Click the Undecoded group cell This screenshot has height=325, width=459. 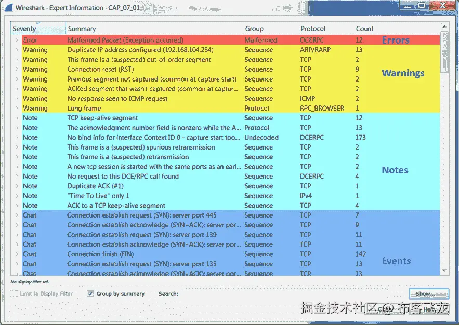click(x=261, y=138)
